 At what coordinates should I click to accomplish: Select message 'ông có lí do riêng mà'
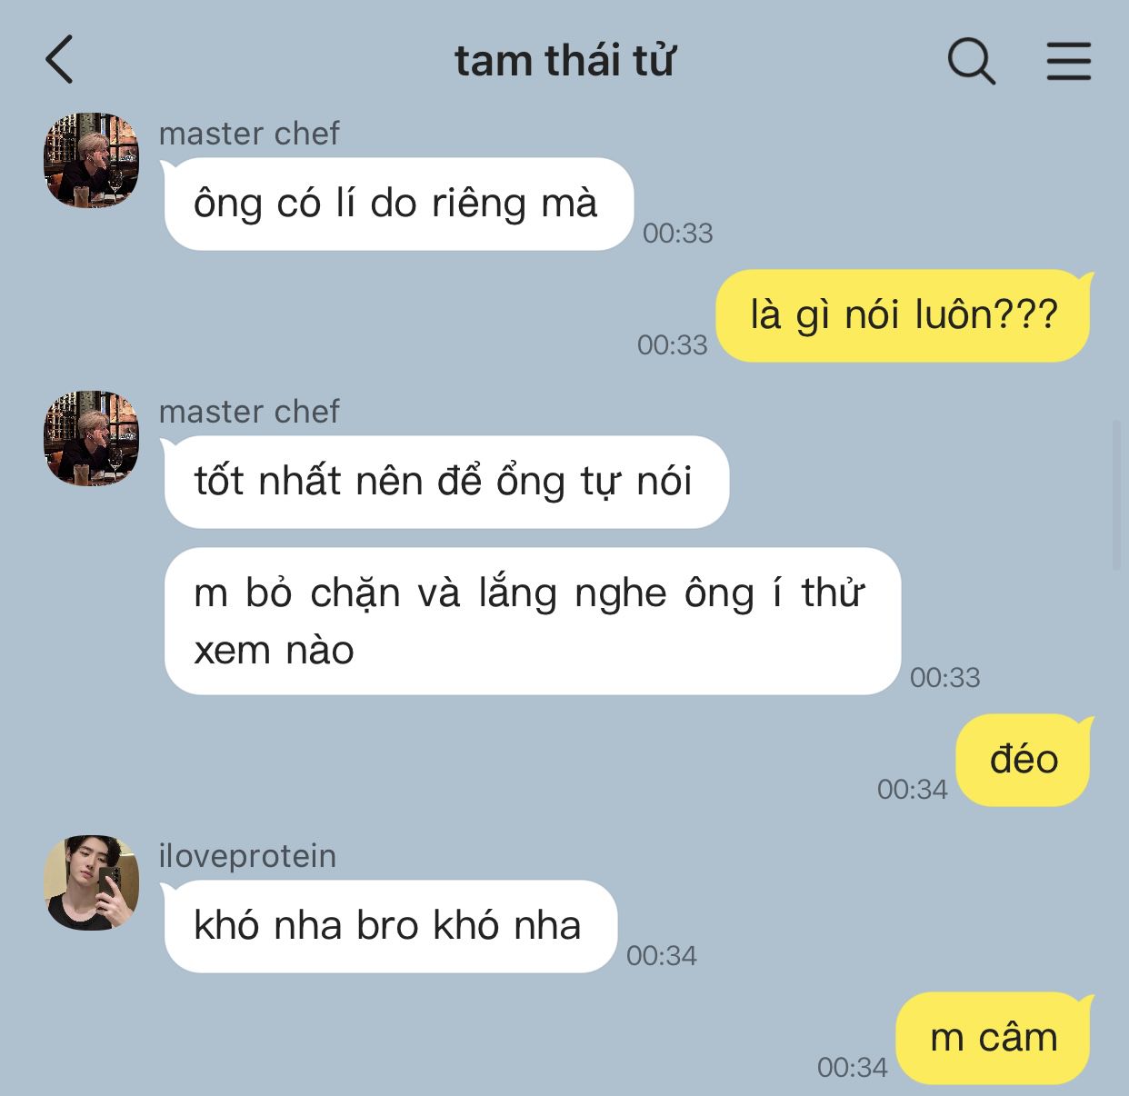[x=397, y=204]
